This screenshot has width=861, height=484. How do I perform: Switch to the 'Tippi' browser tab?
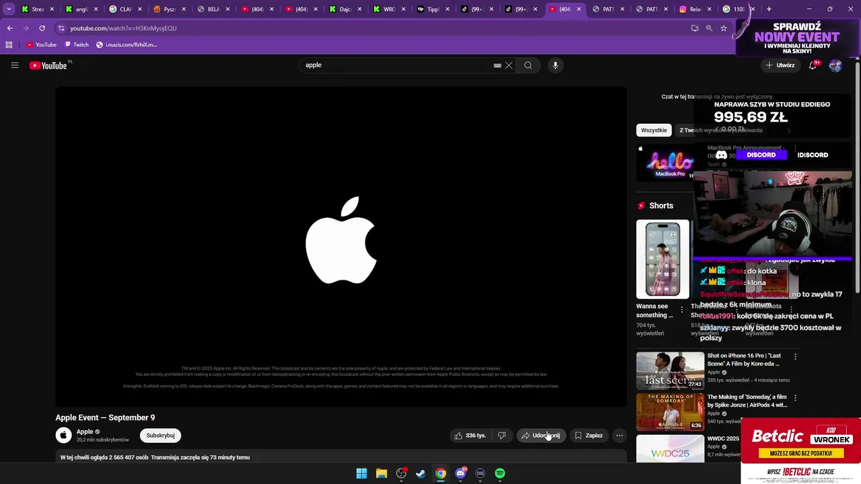click(x=433, y=9)
